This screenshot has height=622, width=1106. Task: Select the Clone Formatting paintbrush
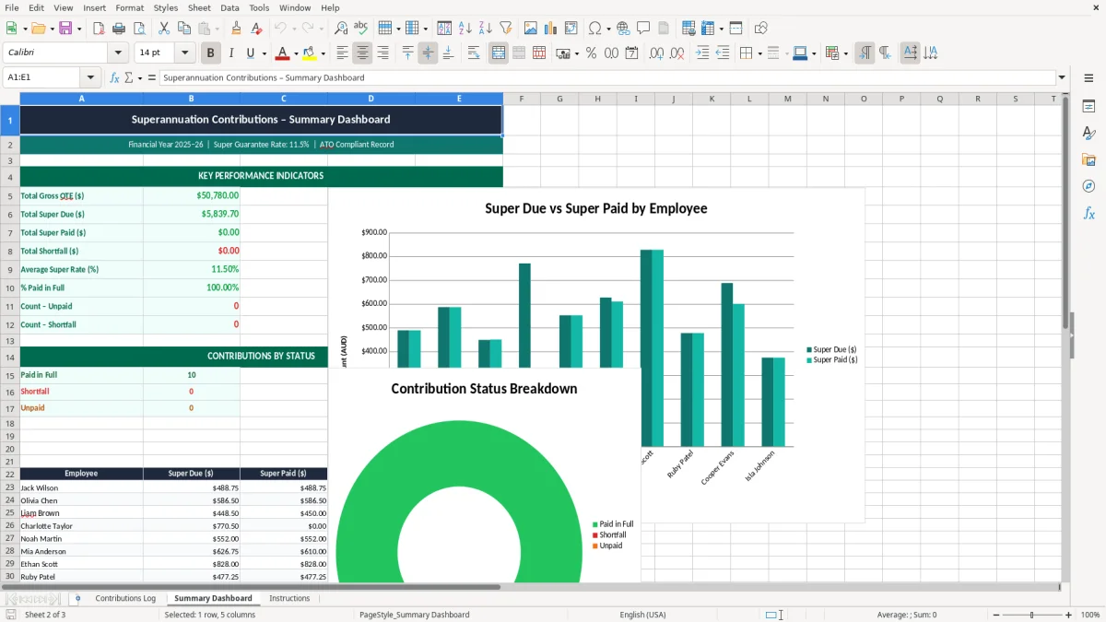coord(236,29)
